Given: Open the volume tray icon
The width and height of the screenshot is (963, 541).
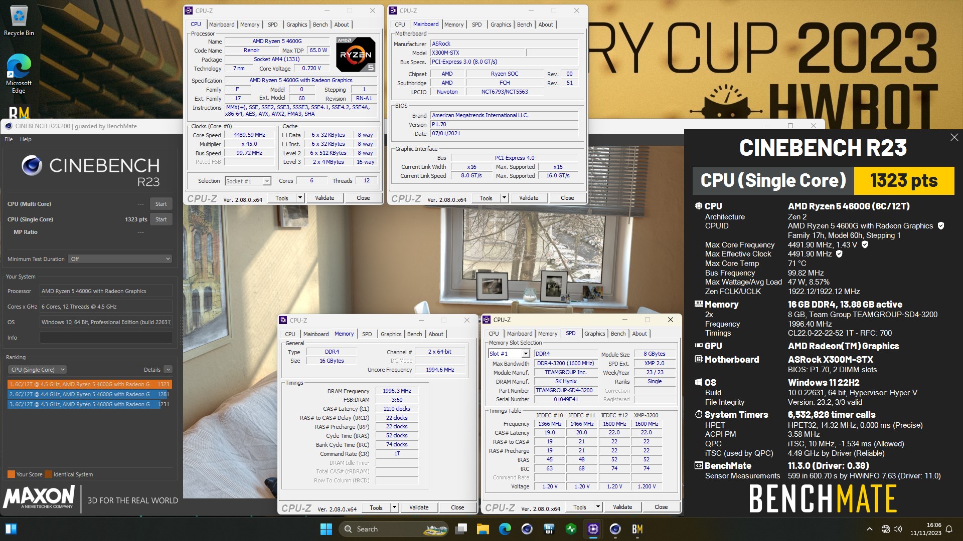Looking at the screenshot, I should coord(898,529).
